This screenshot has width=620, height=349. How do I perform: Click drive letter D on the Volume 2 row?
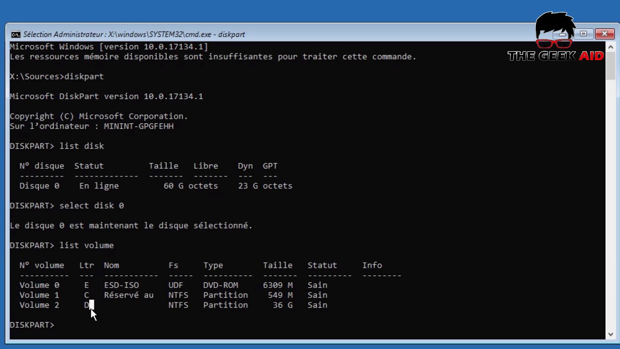pyautogui.click(x=87, y=305)
